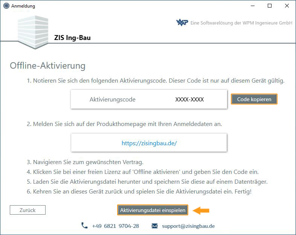Image resolution: width=296 pixels, height=235 pixels.
Task: Open the https://zisingbau.de/ link
Action: (x=149, y=143)
